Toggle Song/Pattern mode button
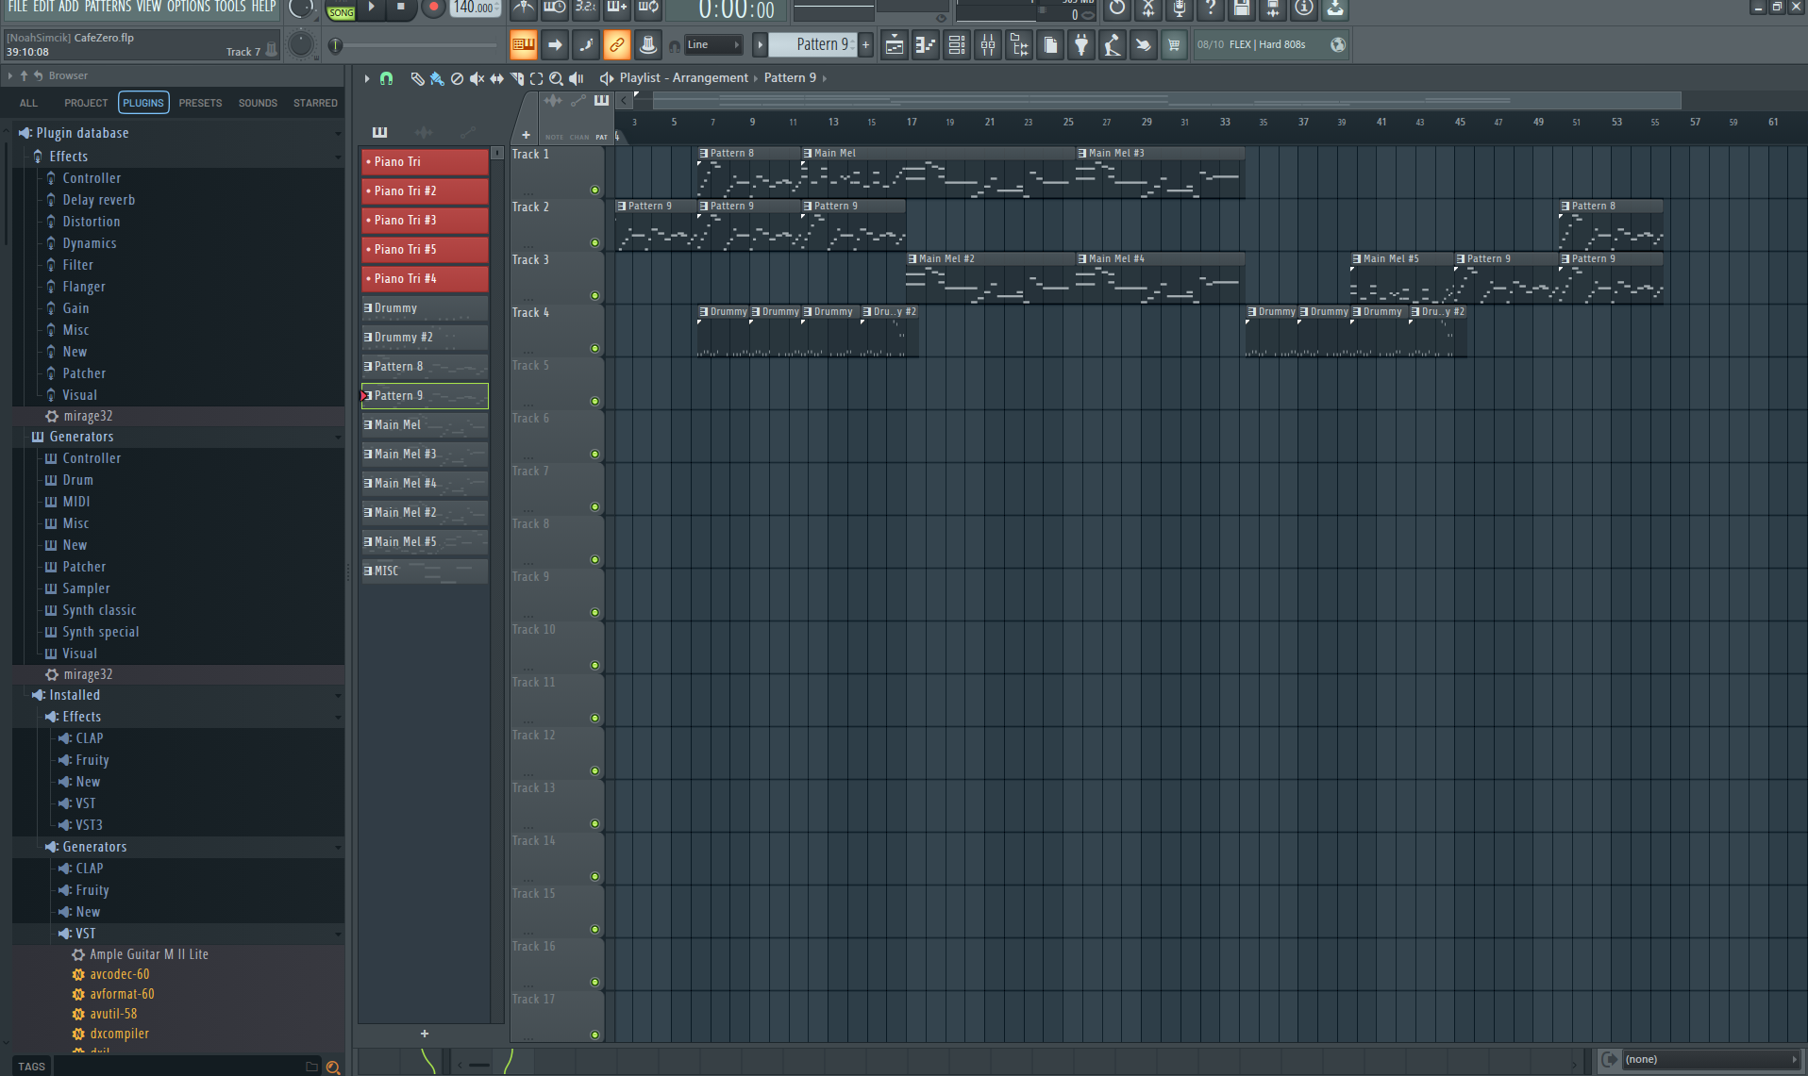 point(341,11)
